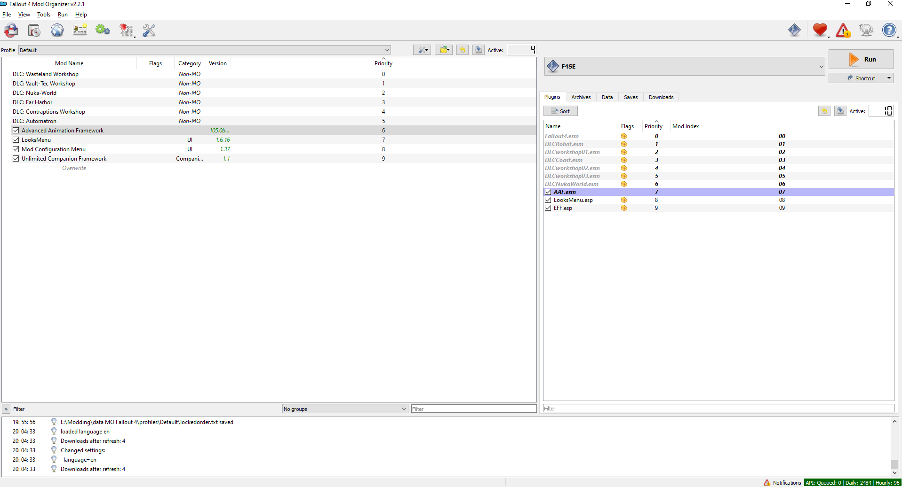Switch to the Data tab
Image resolution: width=902 pixels, height=487 pixels.
click(607, 97)
